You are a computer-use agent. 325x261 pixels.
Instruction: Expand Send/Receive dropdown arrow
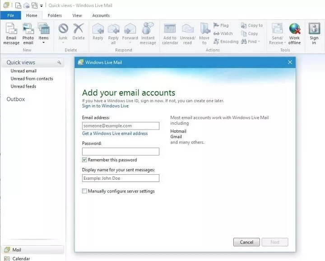coord(285,43)
